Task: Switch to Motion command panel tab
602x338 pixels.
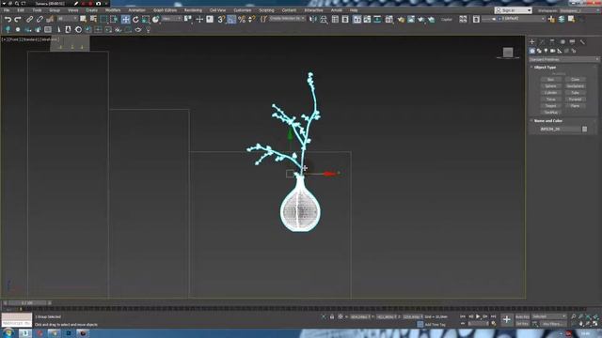Action: [562, 41]
